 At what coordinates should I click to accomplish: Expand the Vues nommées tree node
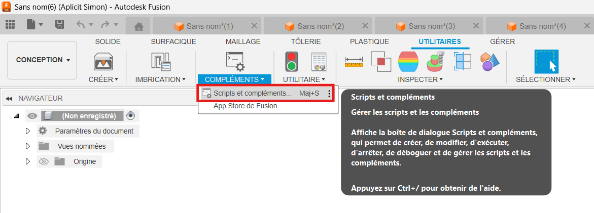click(28, 146)
